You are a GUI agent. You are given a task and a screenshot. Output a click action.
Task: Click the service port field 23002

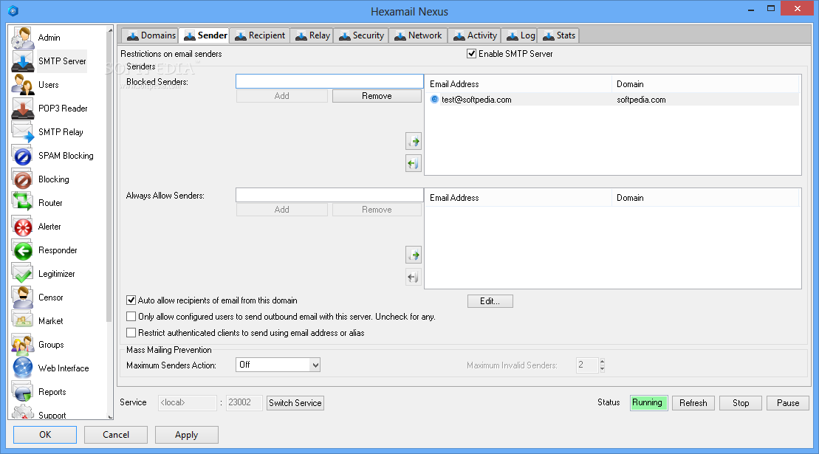pyautogui.click(x=244, y=403)
